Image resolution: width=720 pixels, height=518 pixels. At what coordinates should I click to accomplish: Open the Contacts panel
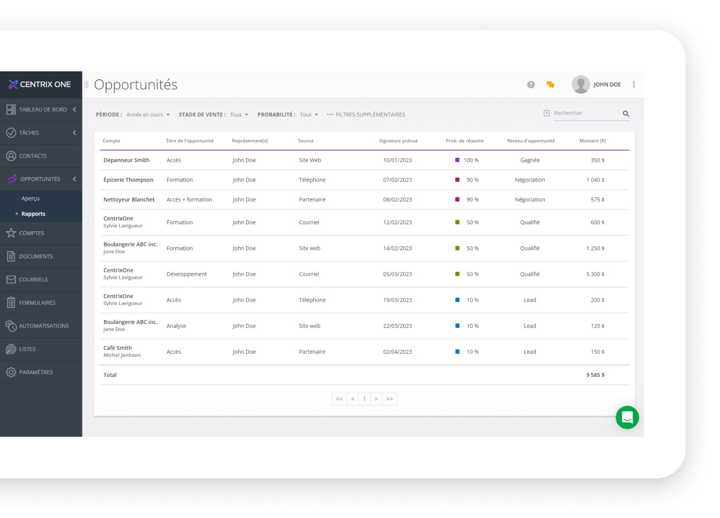pyautogui.click(x=32, y=156)
